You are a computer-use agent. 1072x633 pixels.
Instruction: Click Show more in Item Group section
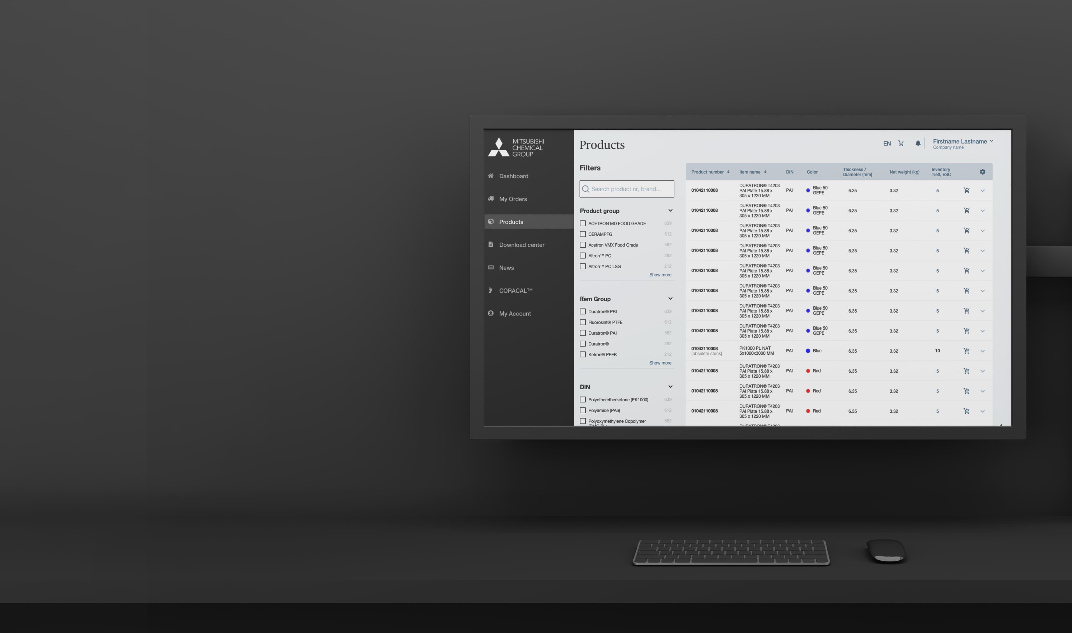[x=660, y=362]
